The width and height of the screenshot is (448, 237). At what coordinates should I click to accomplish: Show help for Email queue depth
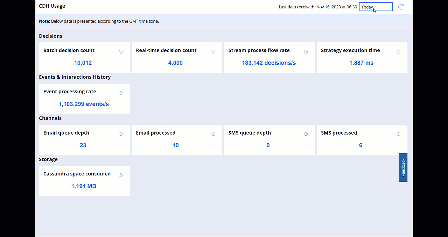point(121,134)
